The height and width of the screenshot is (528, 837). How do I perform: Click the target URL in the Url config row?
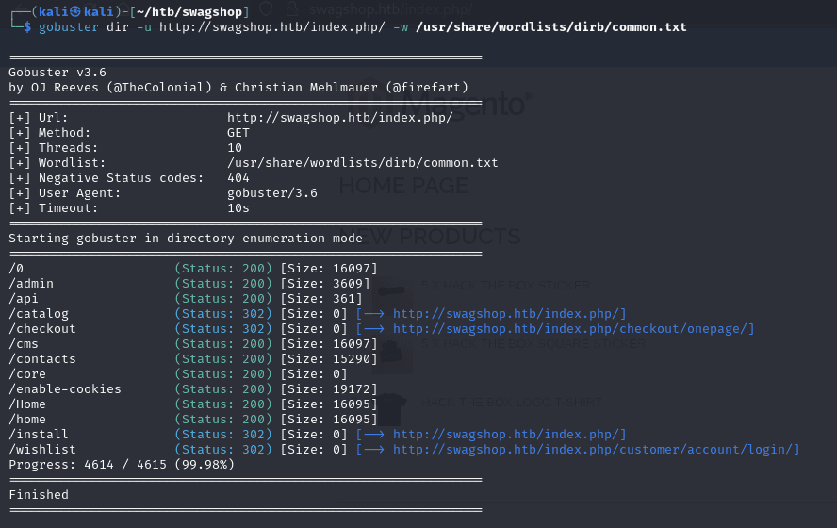coord(339,118)
